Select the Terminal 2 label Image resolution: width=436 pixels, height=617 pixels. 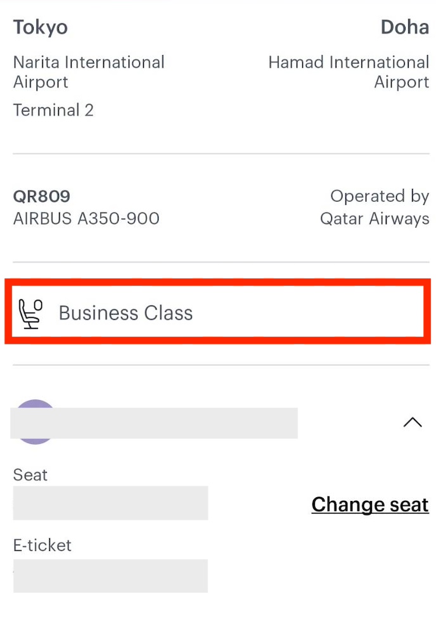click(53, 110)
